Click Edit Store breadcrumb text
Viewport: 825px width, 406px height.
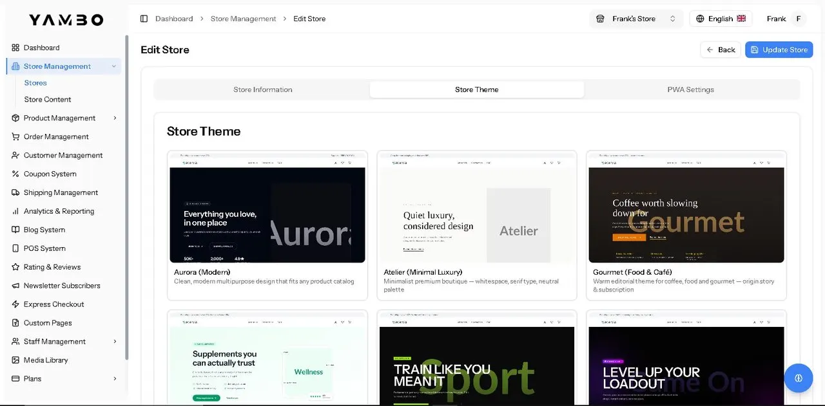[x=309, y=19]
